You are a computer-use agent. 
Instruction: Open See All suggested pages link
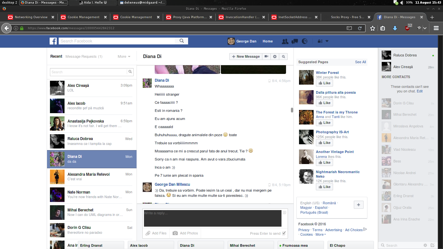360,62
